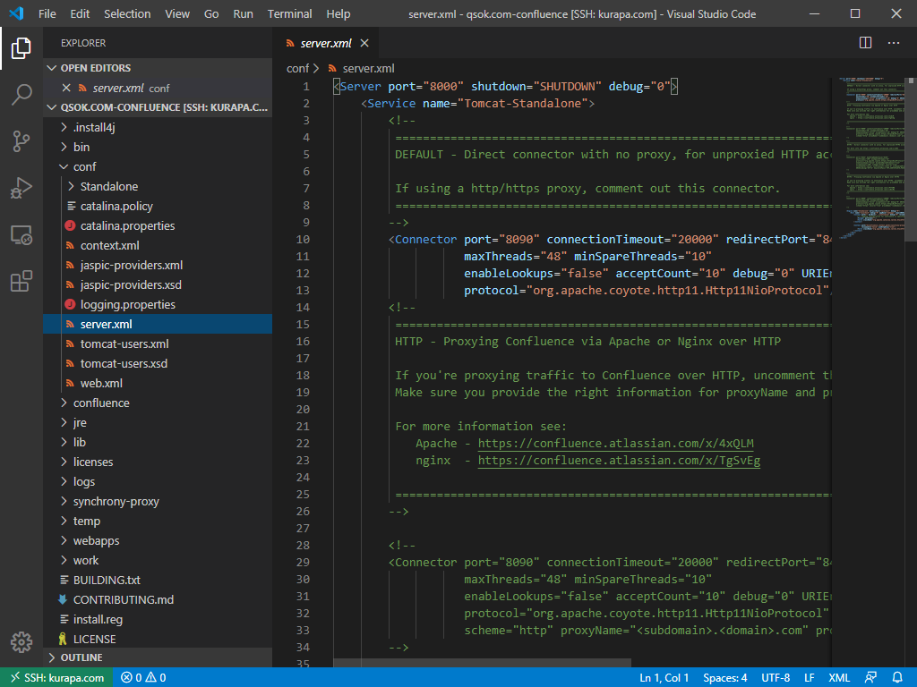Click the SSH: kurapa.com remote indicator
The height and width of the screenshot is (687, 917).
tap(56, 677)
